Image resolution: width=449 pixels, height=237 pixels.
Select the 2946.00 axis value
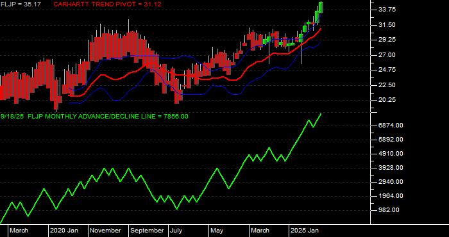click(x=391, y=182)
